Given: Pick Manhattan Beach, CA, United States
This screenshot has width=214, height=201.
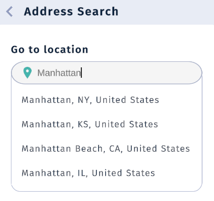Looking at the screenshot, I should 106,148.
